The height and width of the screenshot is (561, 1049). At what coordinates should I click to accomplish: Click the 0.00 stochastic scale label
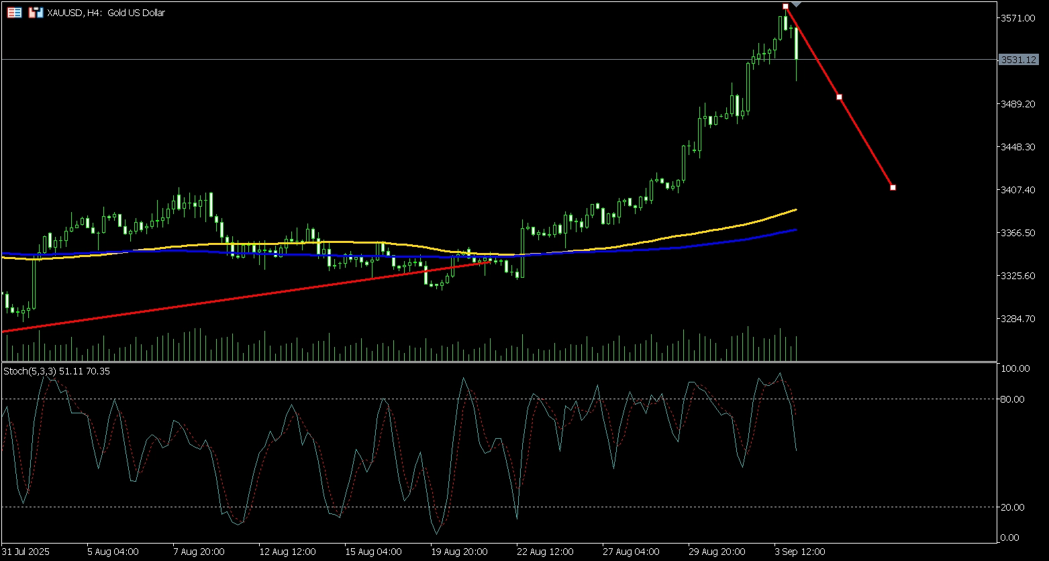point(1010,538)
